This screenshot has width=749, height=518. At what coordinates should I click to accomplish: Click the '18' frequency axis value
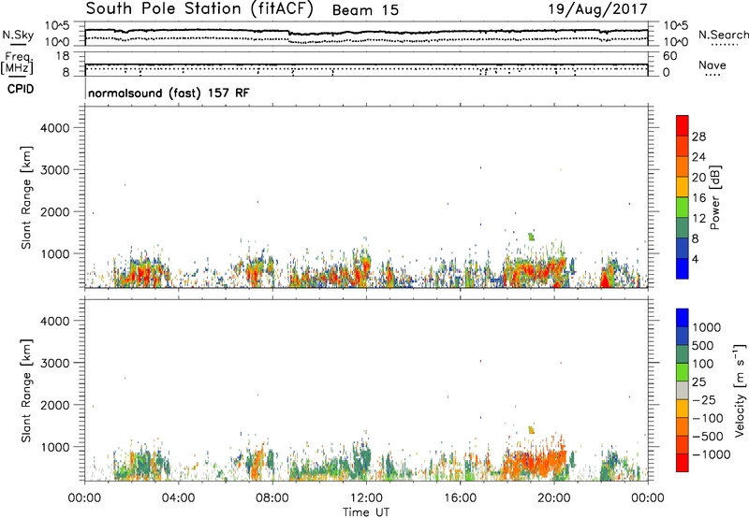(63, 56)
